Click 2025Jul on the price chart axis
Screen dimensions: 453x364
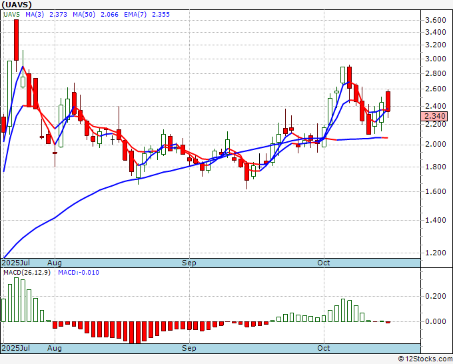coord(16,263)
